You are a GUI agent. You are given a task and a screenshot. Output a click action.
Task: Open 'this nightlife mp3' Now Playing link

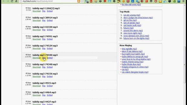[129, 49]
